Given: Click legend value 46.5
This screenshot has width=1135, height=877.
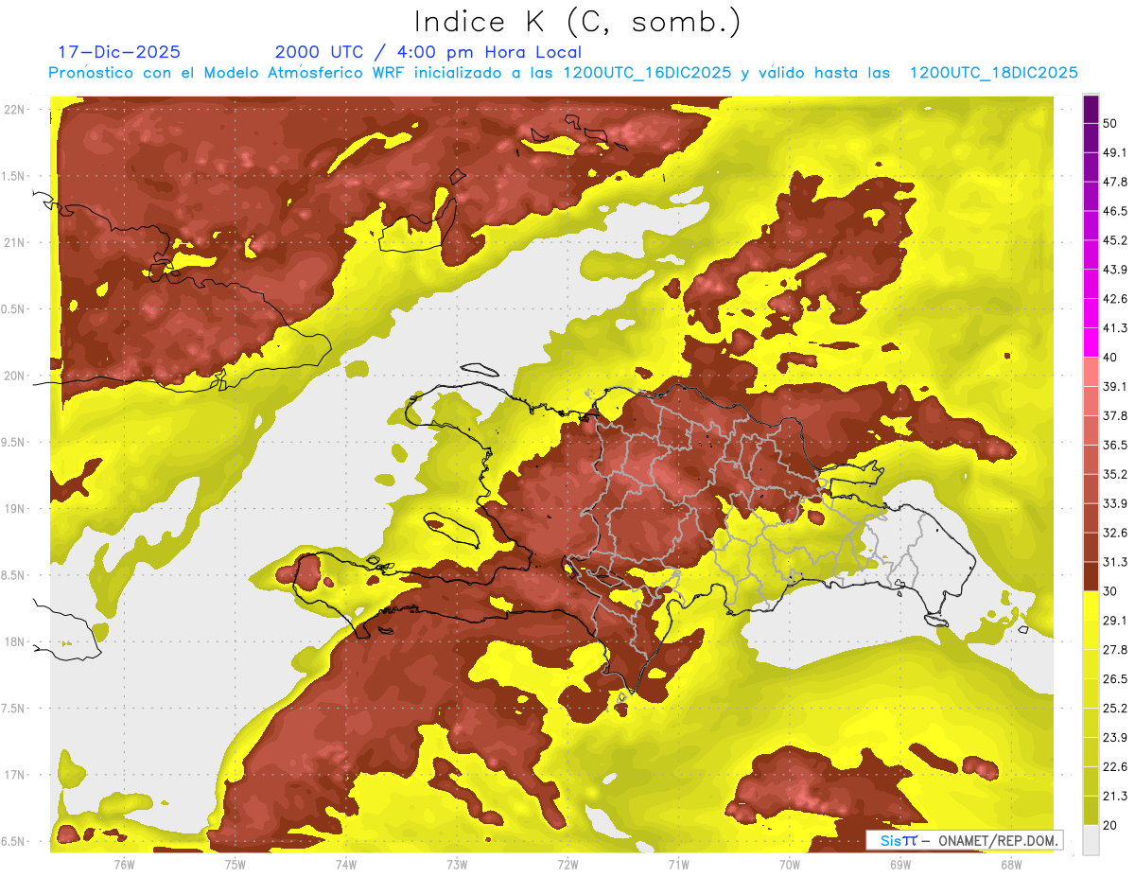Looking at the screenshot, I should click(1115, 211).
